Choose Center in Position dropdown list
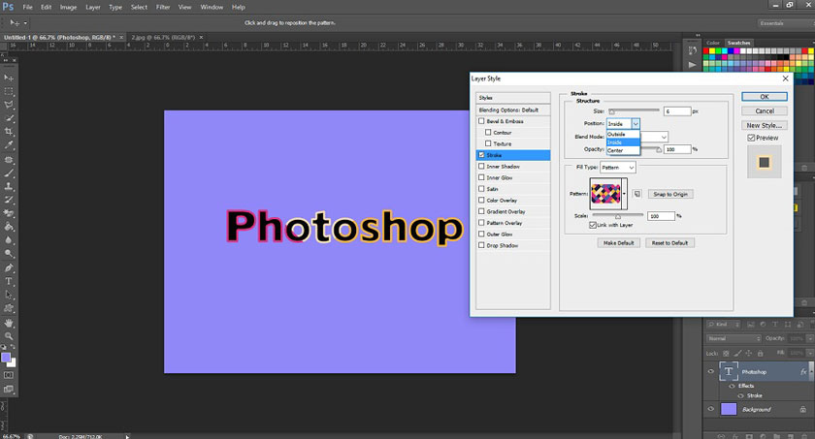 [623, 150]
